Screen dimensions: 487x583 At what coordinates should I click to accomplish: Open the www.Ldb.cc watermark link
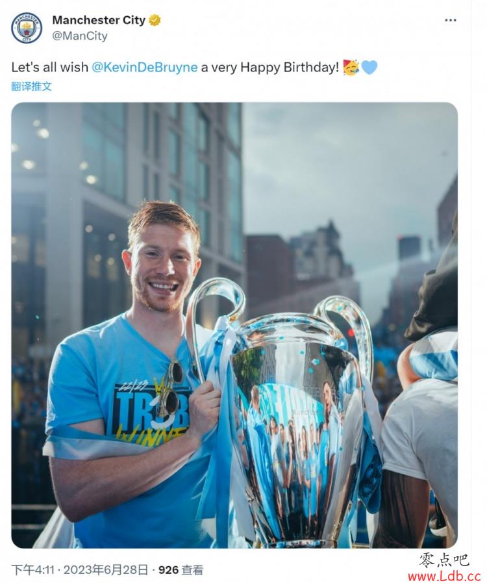point(444,577)
